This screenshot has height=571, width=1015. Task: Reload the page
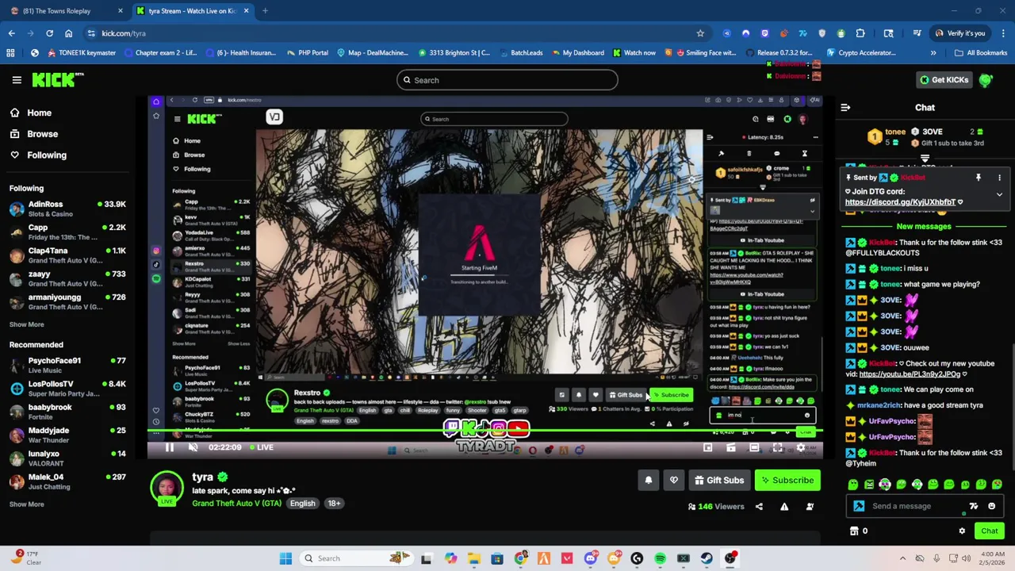(49, 33)
